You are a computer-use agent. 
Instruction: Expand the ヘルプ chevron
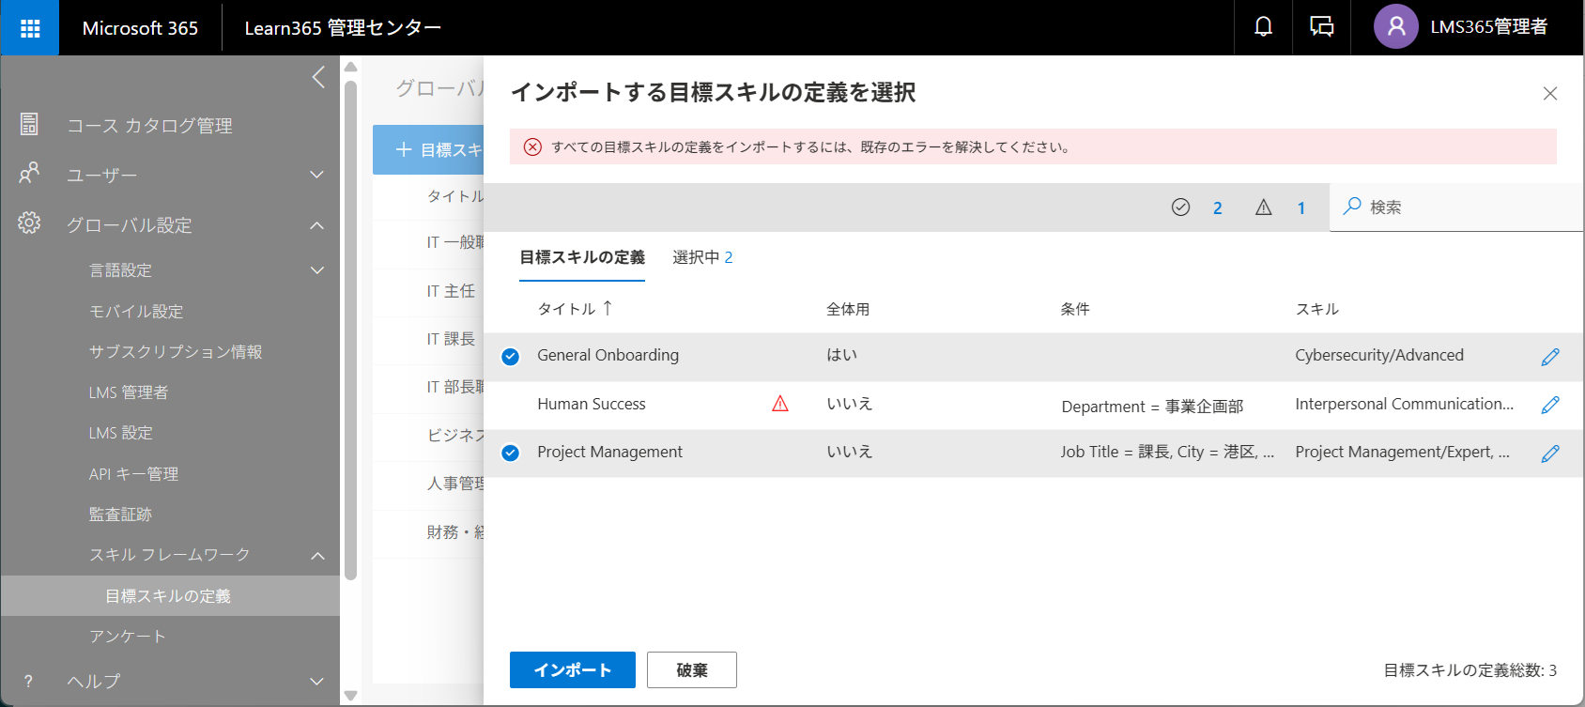tap(317, 682)
